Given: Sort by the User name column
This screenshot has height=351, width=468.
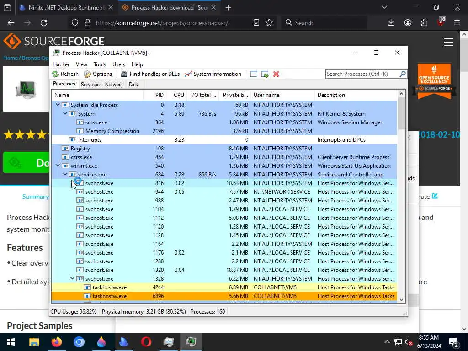Looking at the screenshot, I should [282, 95].
